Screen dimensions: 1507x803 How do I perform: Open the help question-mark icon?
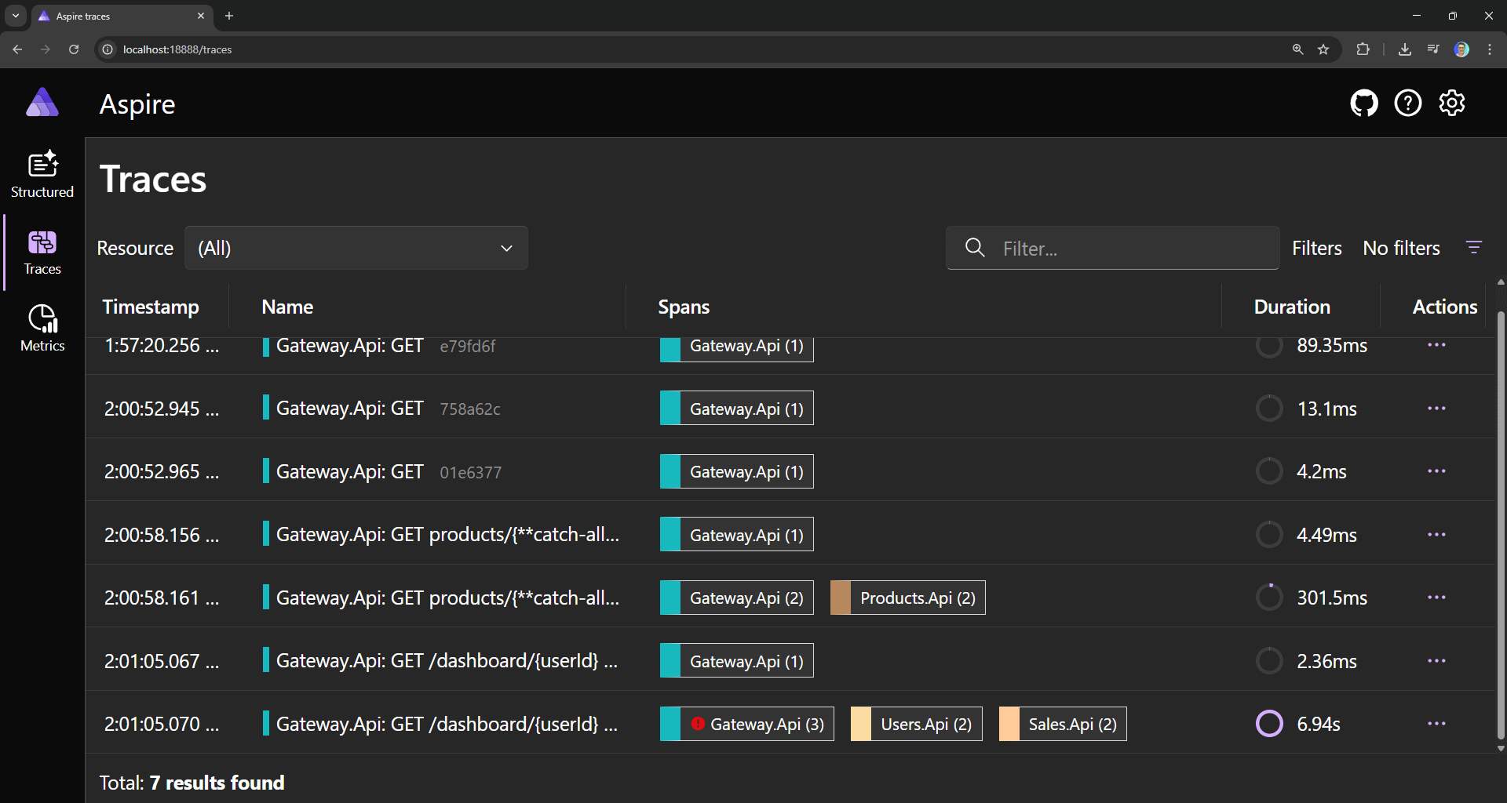1408,103
